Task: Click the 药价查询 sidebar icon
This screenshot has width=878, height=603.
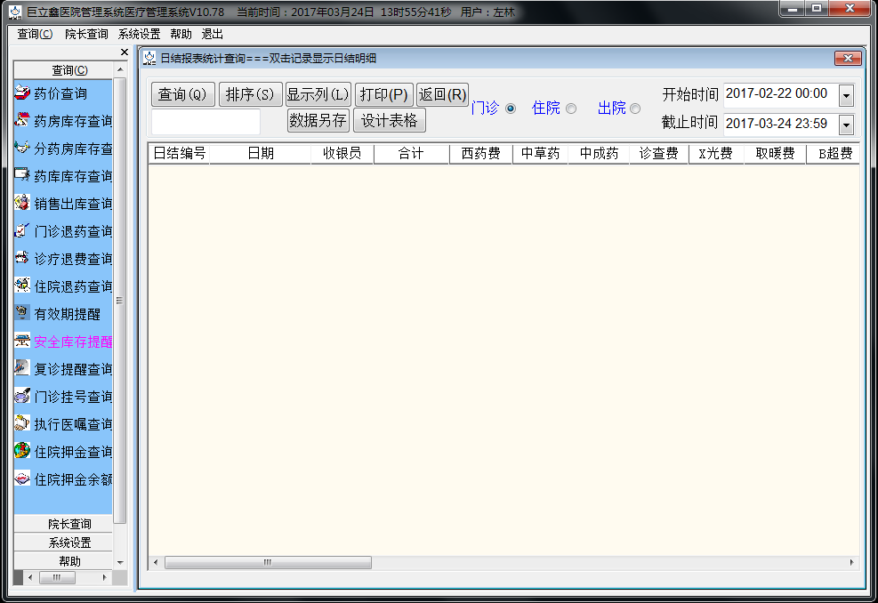Action: [23, 93]
